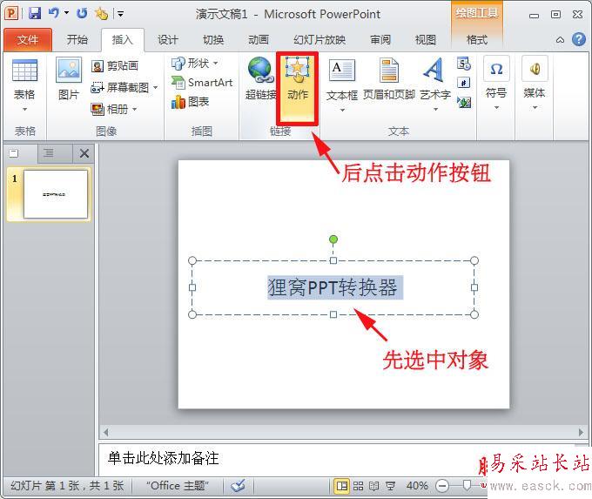Viewport: 592px width, 499px height.
Task: Expand the 表格 dropdown arrow
Action: 24,110
